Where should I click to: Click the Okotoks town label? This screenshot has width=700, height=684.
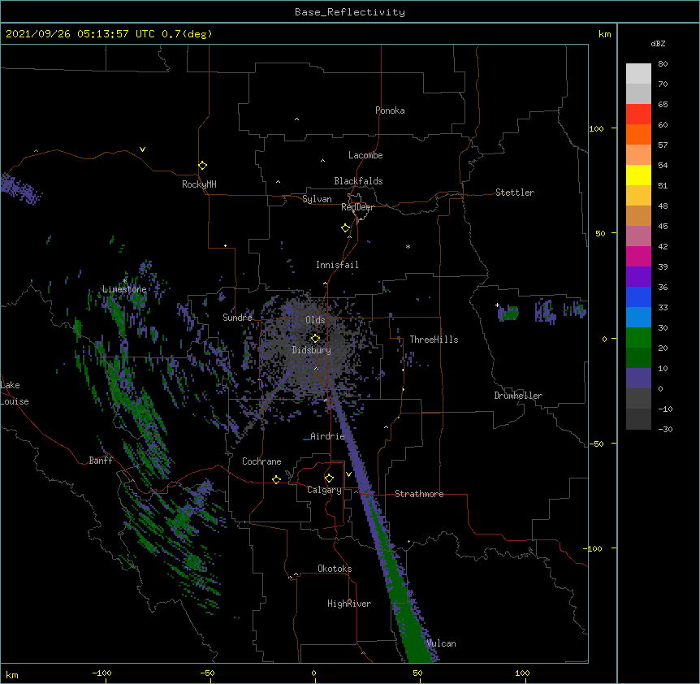coord(335,569)
